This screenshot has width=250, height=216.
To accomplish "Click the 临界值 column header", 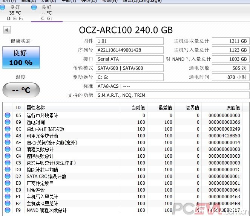I will click(x=188, y=108).
